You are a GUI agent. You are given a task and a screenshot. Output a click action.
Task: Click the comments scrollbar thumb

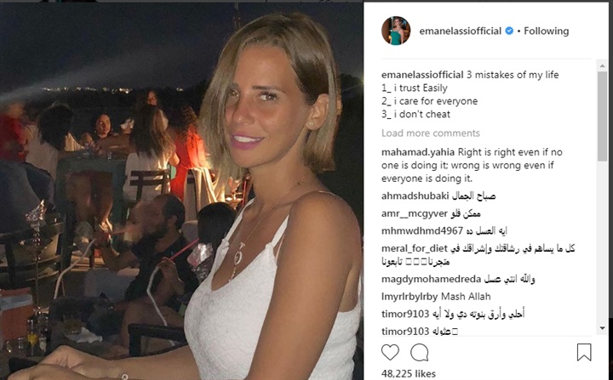tap(602, 116)
